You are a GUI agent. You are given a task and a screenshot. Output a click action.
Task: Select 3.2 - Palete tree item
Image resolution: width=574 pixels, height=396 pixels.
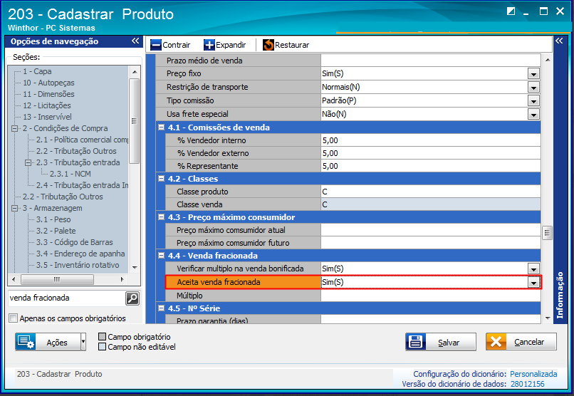pyautogui.click(x=56, y=231)
